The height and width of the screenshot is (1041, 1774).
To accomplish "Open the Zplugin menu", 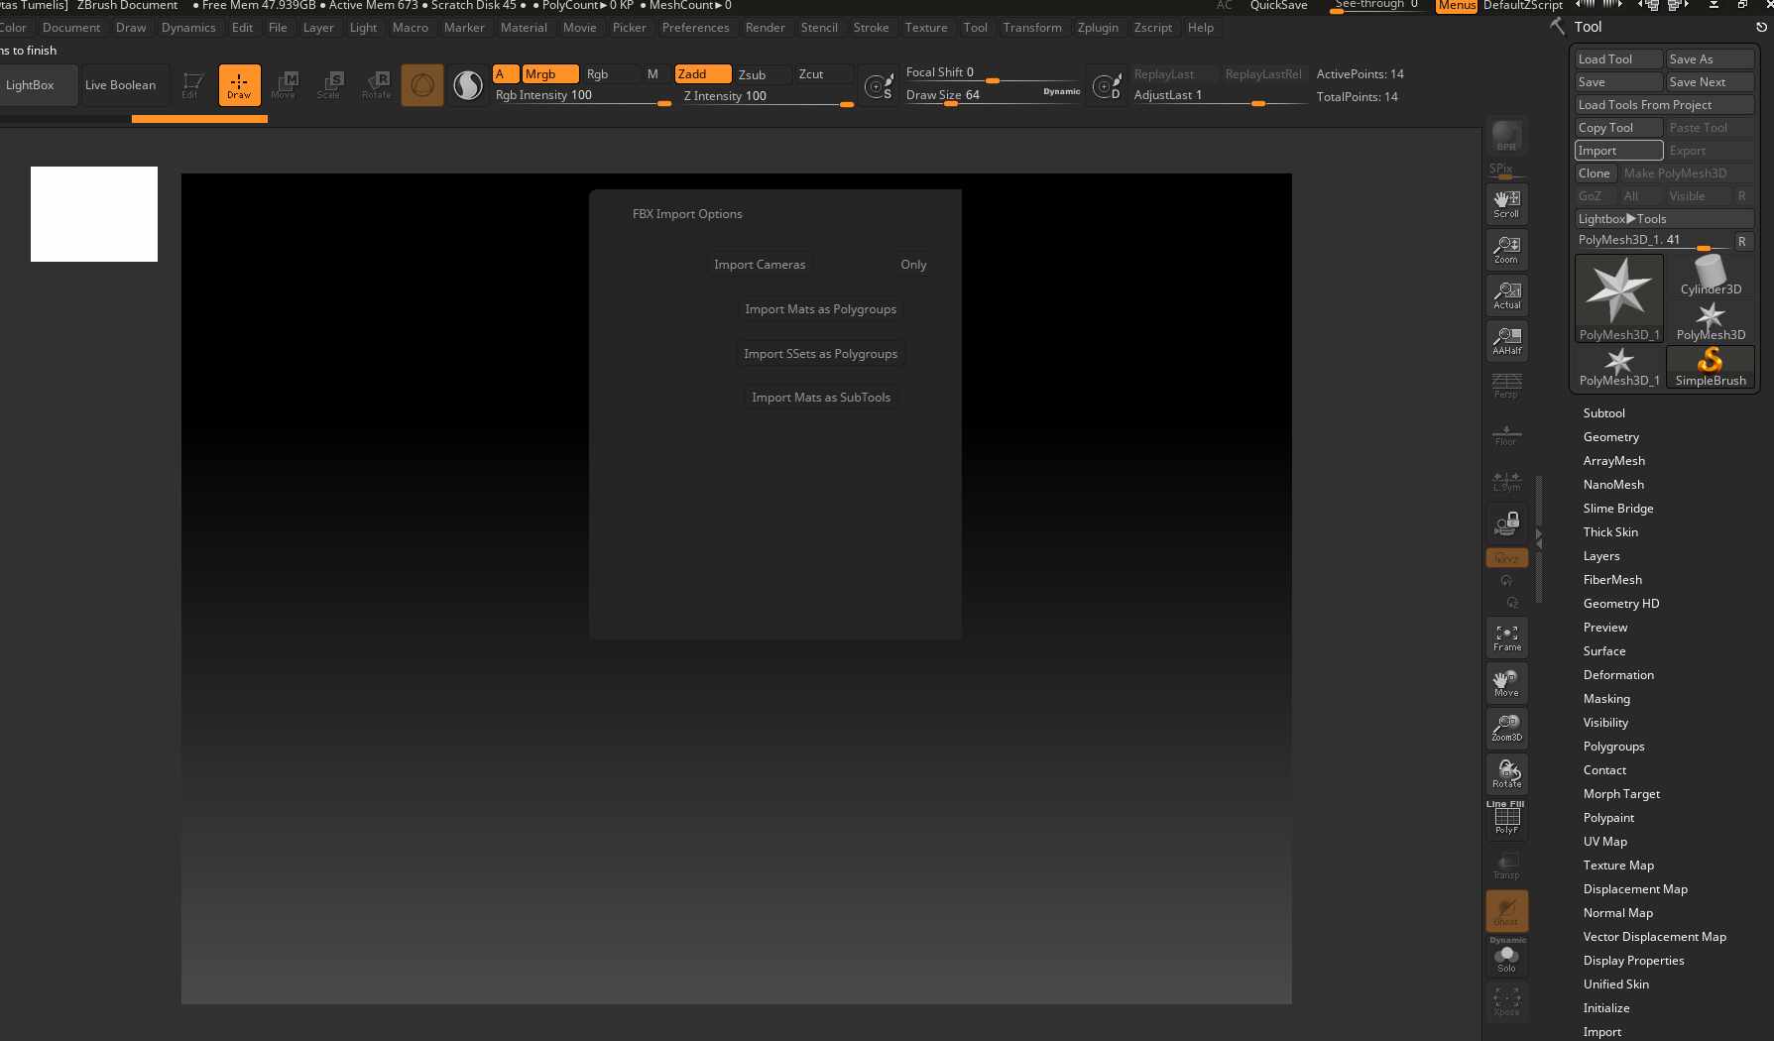I will click(1097, 28).
